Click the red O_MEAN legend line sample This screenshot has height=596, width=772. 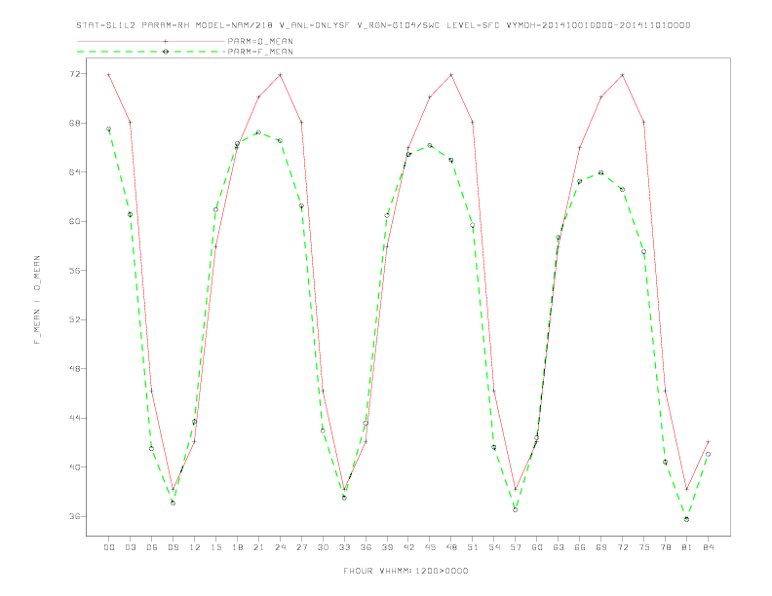click(x=151, y=41)
